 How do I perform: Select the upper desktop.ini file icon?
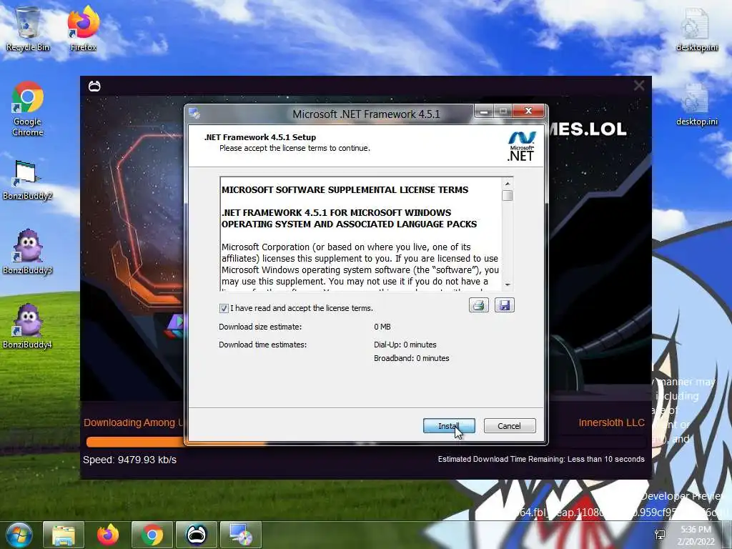pos(697,30)
